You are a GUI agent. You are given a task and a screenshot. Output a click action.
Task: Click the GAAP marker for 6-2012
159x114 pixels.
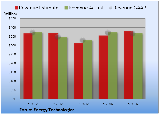[33, 32]
